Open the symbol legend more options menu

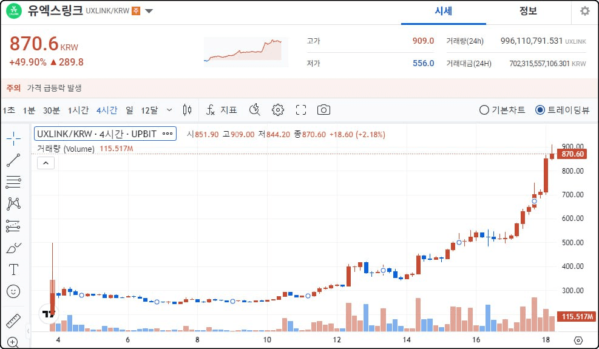168,134
